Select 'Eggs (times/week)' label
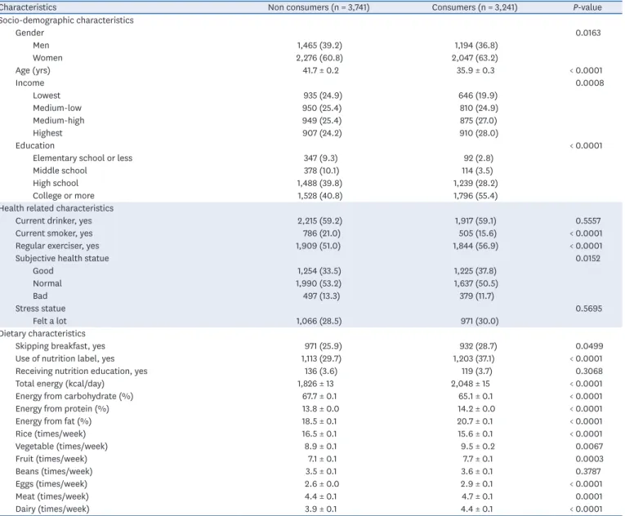The image size is (625, 516). click(x=51, y=484)
